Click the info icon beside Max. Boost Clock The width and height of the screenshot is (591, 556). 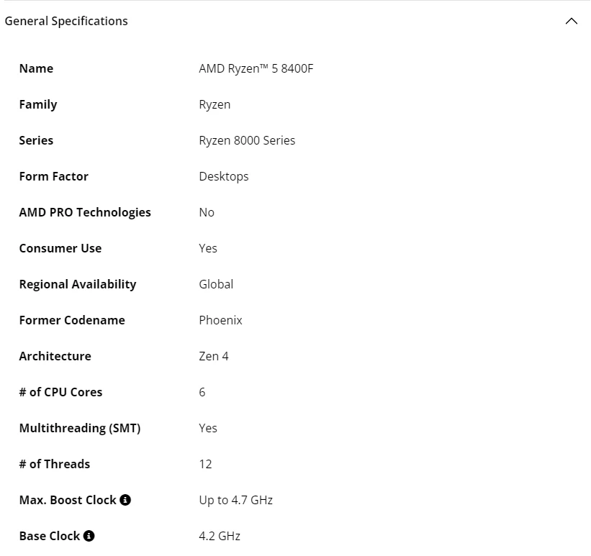(125, 500)
